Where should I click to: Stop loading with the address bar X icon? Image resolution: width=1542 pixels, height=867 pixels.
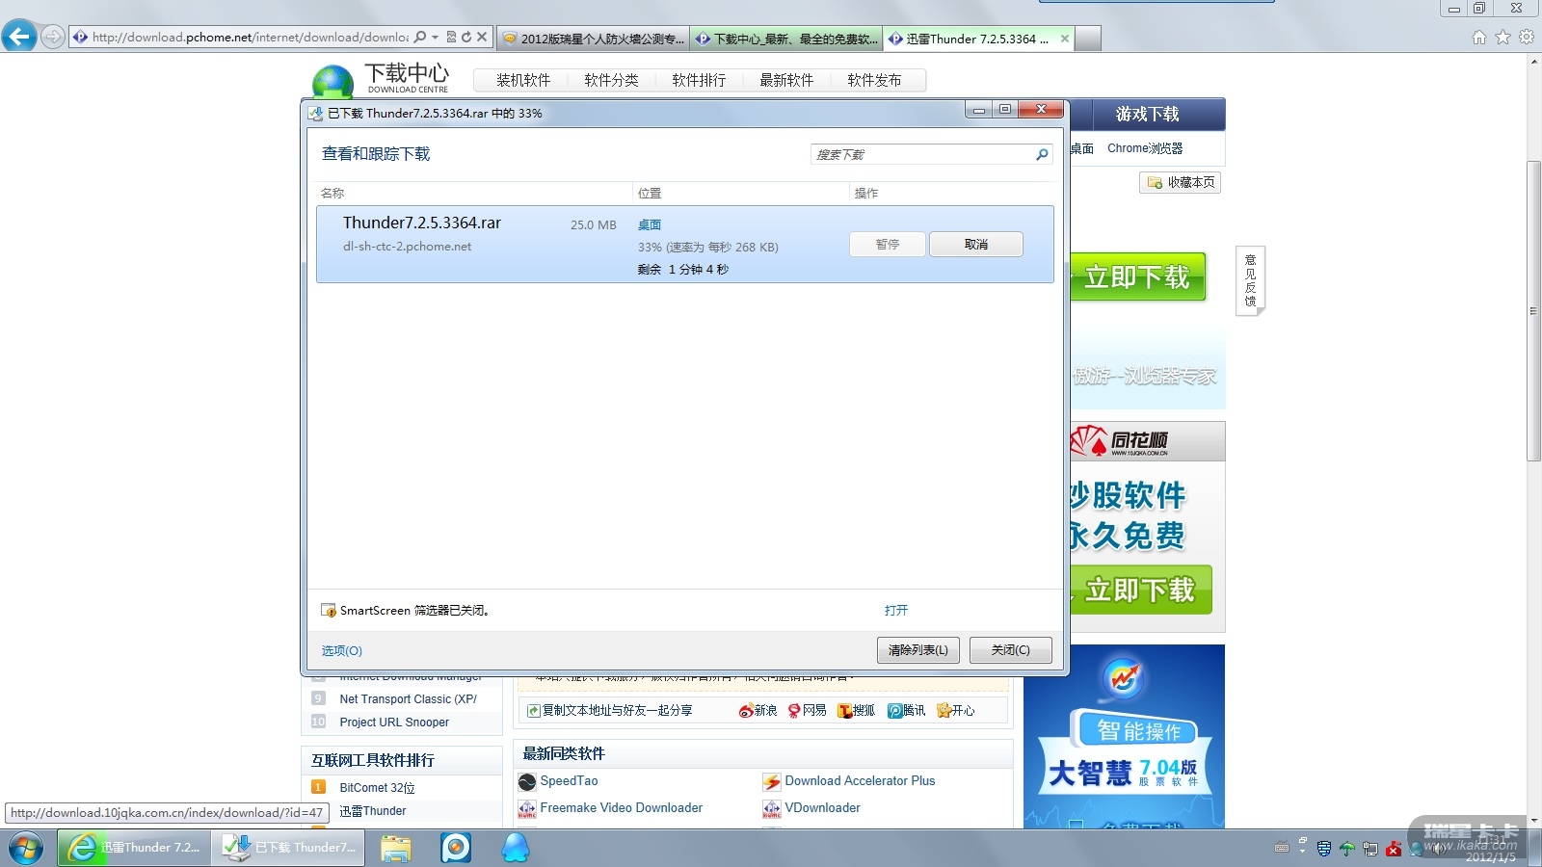tap(482, 38)
